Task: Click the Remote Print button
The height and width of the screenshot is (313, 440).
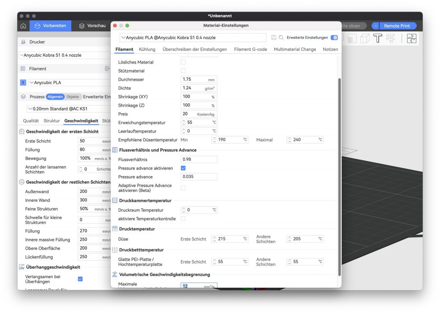Action: (x=397, y=26)
